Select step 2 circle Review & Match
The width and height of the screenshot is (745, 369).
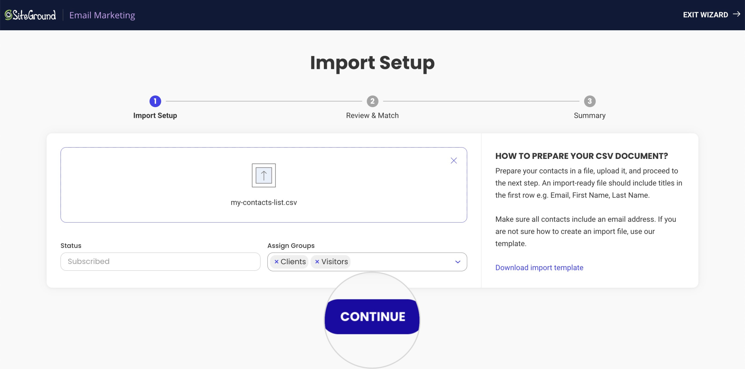pos(372,101)
